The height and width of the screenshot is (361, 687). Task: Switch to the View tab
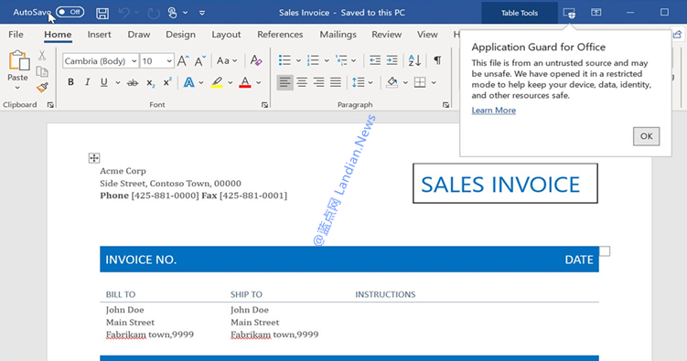(x=427, y=34)
